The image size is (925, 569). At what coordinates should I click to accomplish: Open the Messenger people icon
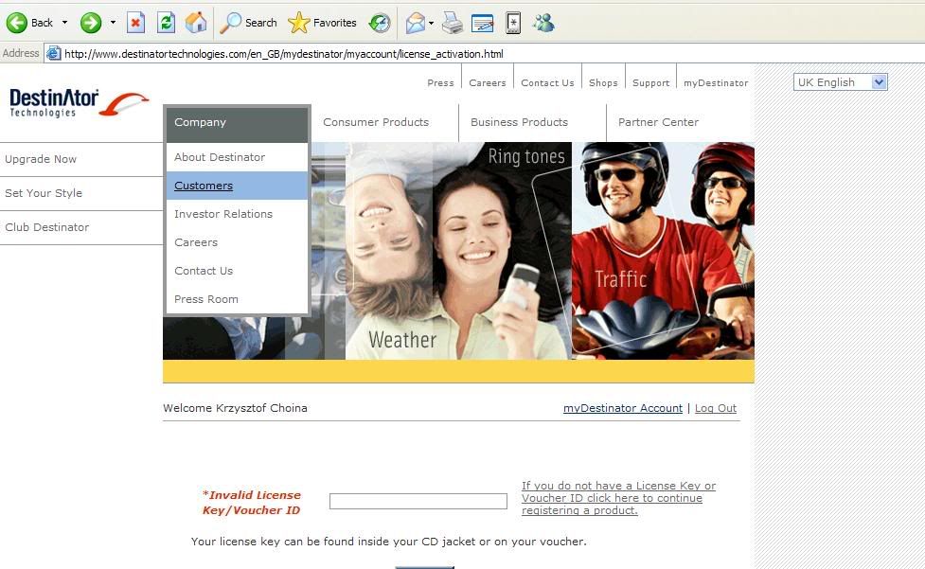click(543, 23)
